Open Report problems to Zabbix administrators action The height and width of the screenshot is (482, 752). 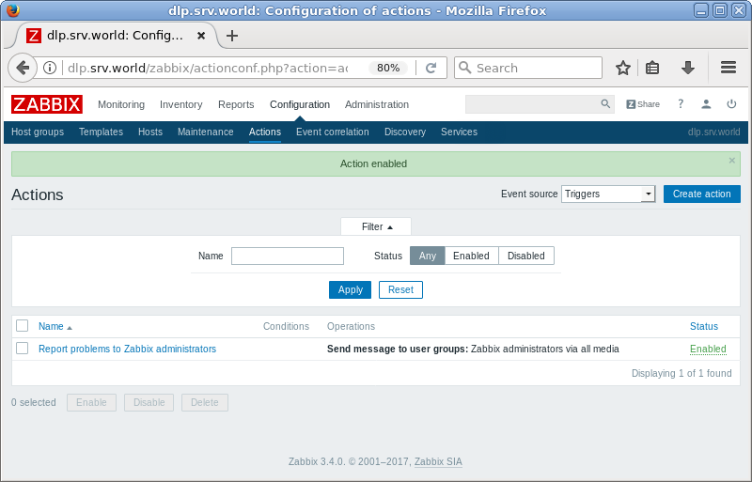point(127,349)
